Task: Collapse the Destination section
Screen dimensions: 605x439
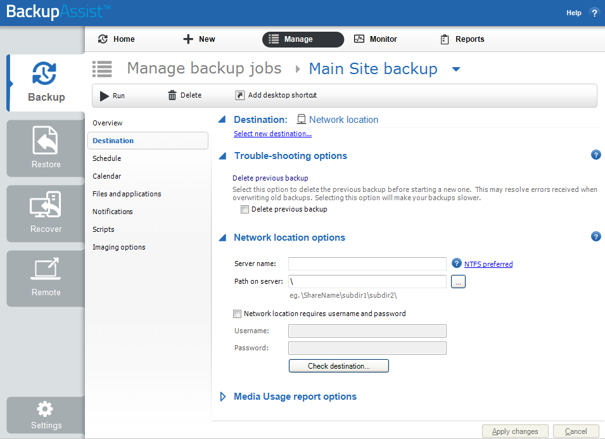Action: tap(222, 119)
